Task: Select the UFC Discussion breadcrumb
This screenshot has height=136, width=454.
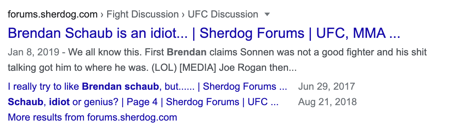Action: point(223,15)
